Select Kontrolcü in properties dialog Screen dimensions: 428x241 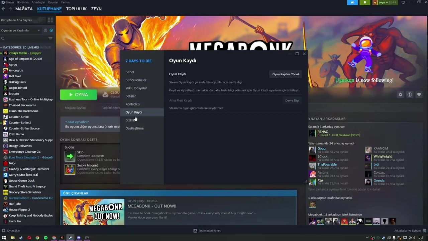point(142,104)
